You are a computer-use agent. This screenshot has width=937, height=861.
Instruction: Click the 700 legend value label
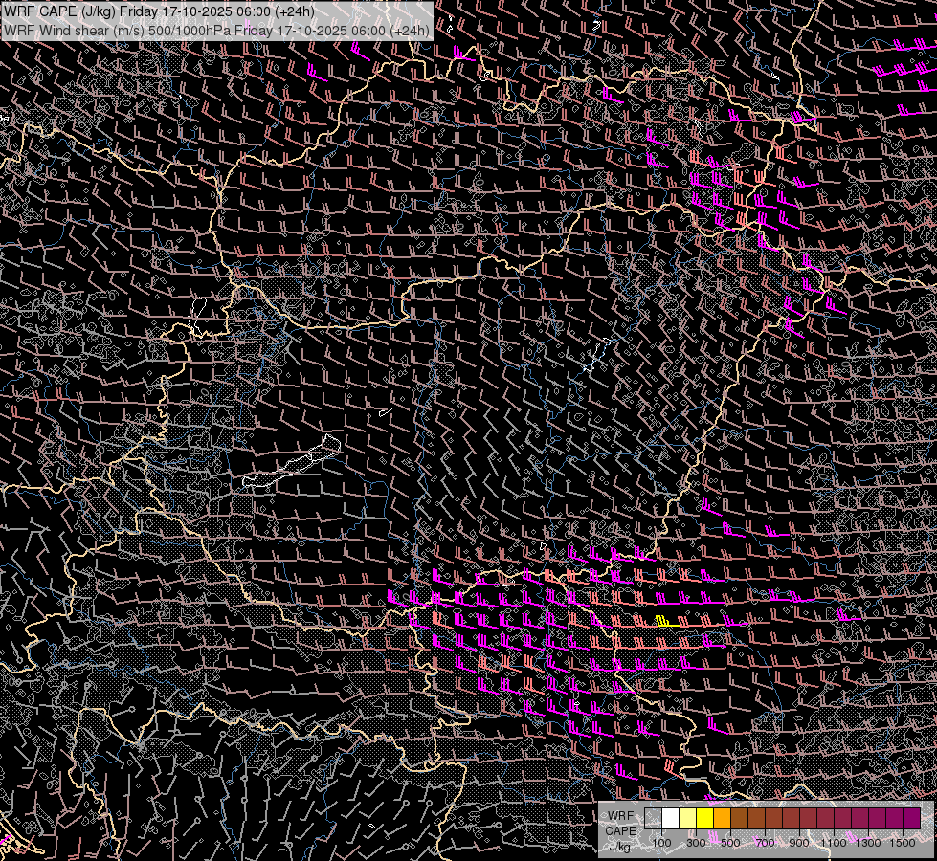[x=765, y=844]
